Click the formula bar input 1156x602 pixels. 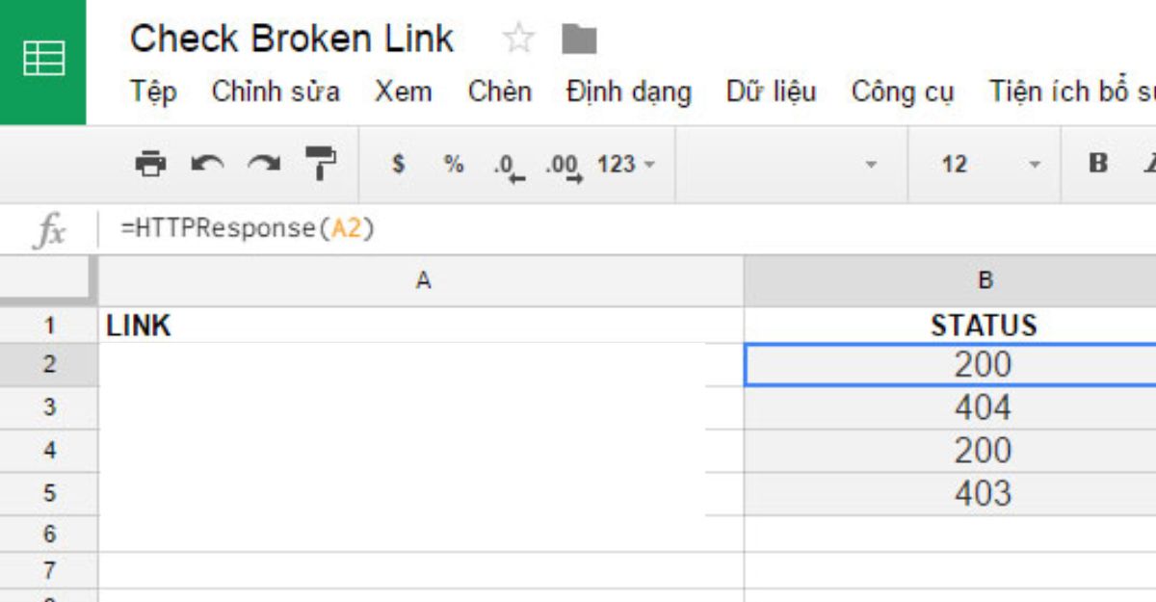tap(626, 229)
